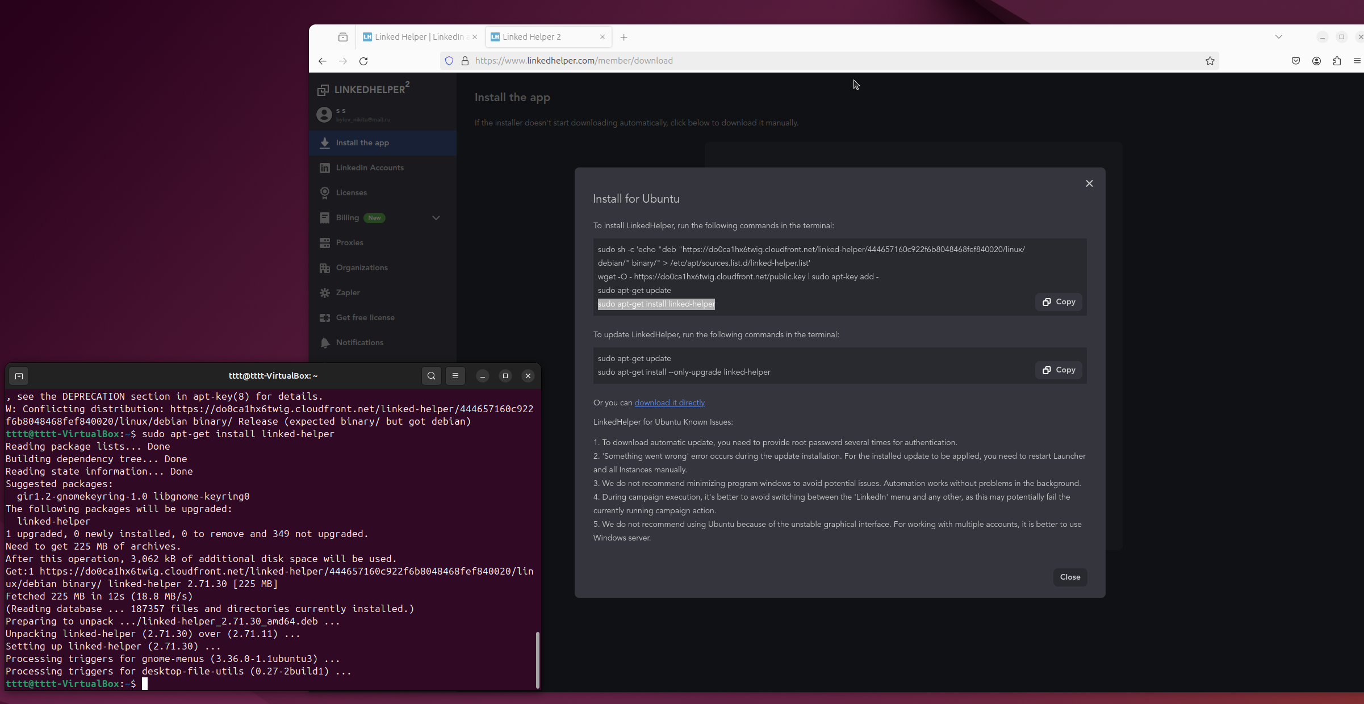The width and height of the screenshot is (1364, 704).
Task: Click the Zapier asterisk icon
Action: [x=325, y=293]
